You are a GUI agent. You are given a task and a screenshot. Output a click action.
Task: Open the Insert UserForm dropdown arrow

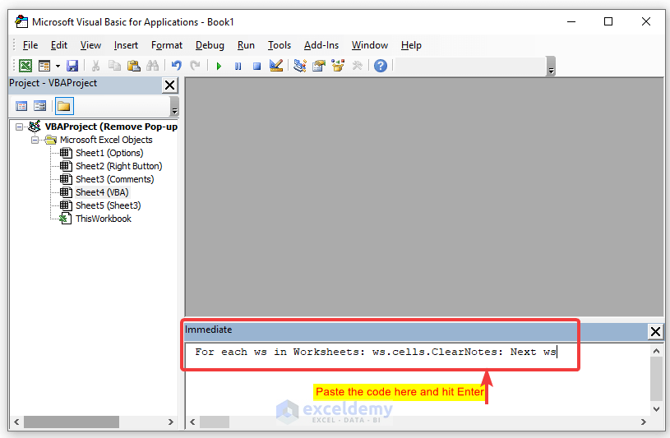coord(58,66)
